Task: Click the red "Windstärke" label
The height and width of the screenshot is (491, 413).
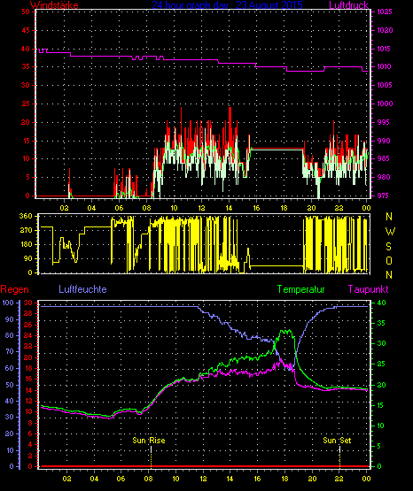Action: pyautogui.click(x=54, y=5)
